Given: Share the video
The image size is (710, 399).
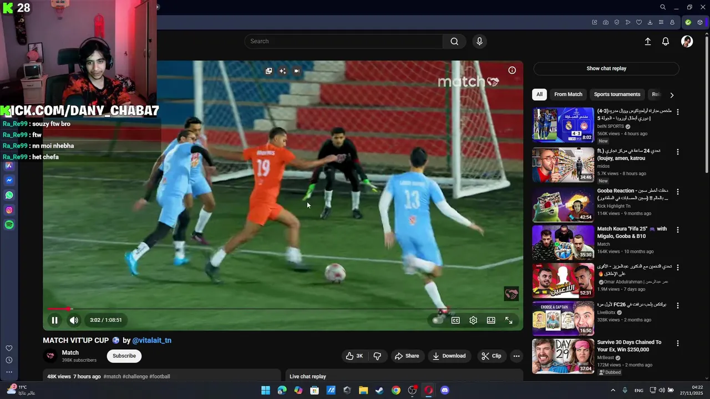Looking at the screenshot, I should (407, 356).
